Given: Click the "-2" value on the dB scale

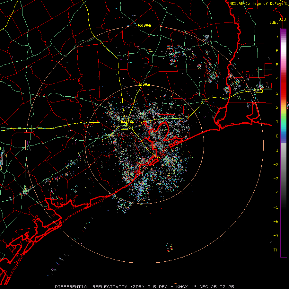Looking at the screenshot, I should 276,165.
